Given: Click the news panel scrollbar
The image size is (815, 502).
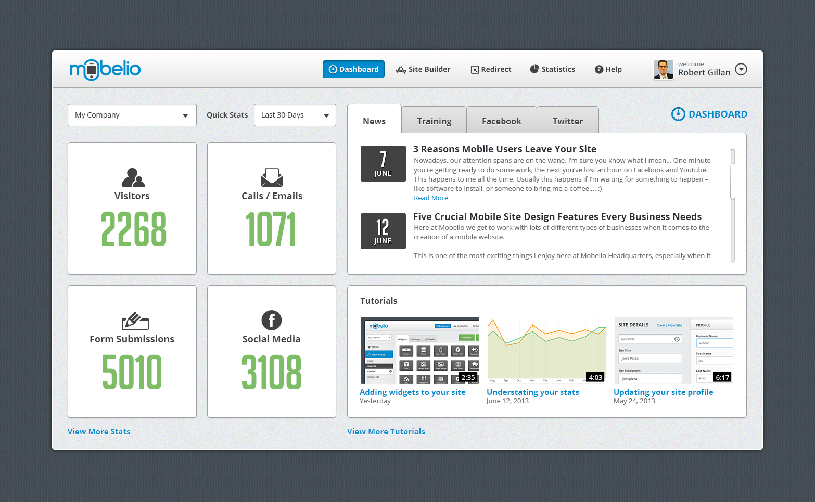Looking at the screenshot, I should pos(732,174).
